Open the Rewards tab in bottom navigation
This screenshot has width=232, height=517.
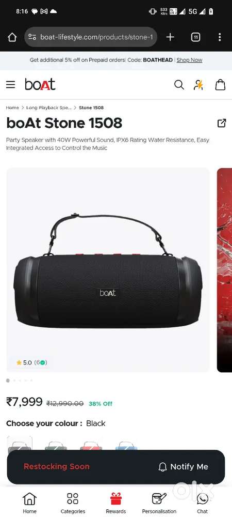115,503
